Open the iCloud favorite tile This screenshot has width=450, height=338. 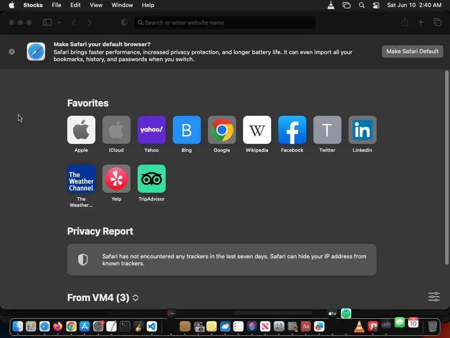[116, 130]
